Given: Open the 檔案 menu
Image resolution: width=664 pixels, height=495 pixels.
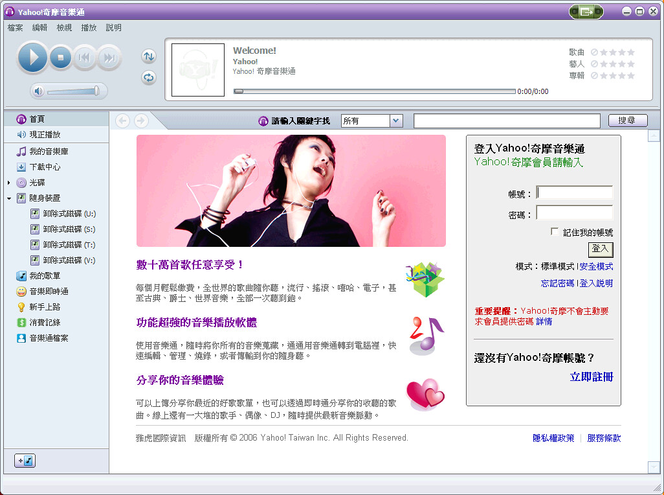Looking at the screenshot, I should click(x=15, y=28).
